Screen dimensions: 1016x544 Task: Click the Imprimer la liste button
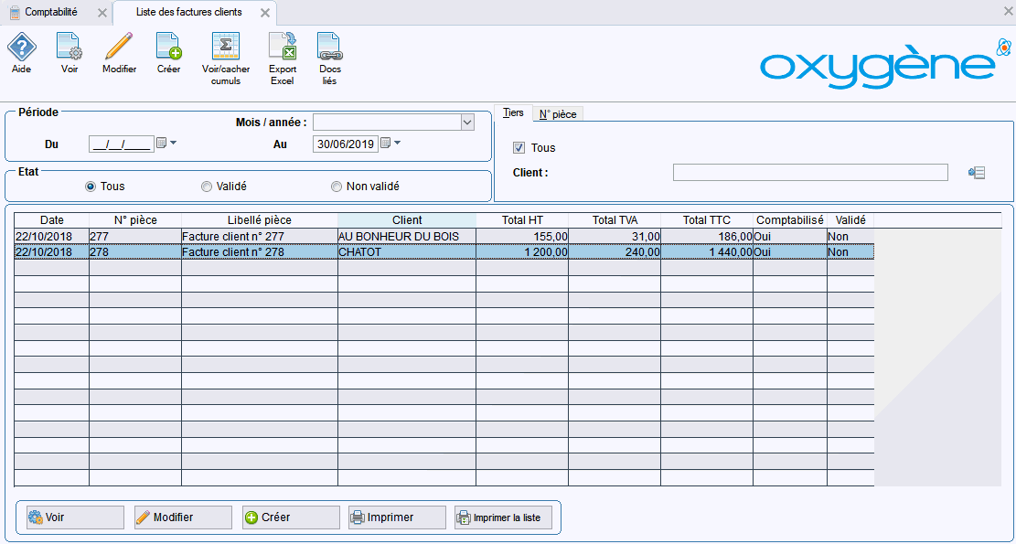tap(502, 517)
